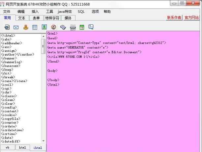This screenshot has width=202, height=152.
Task: Insert a horizontal rule via line icon
Action: [x=73, y=27]
